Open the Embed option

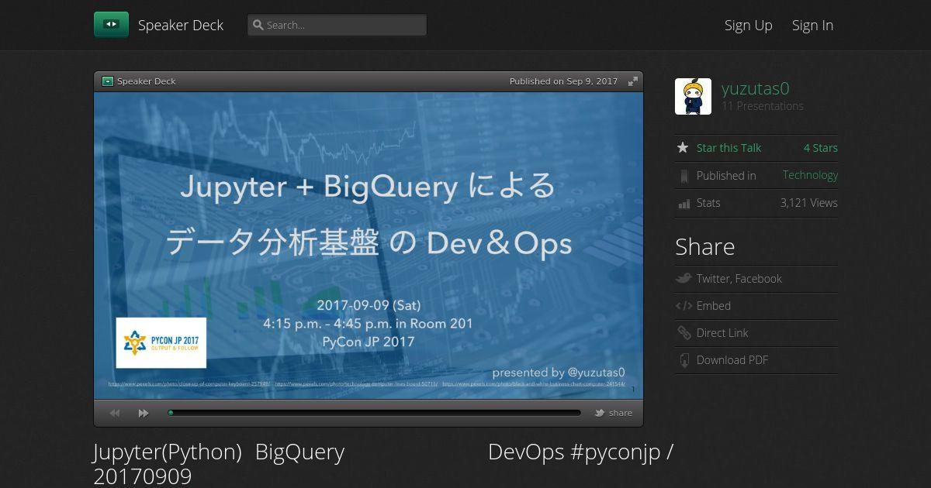click(714, 306)
